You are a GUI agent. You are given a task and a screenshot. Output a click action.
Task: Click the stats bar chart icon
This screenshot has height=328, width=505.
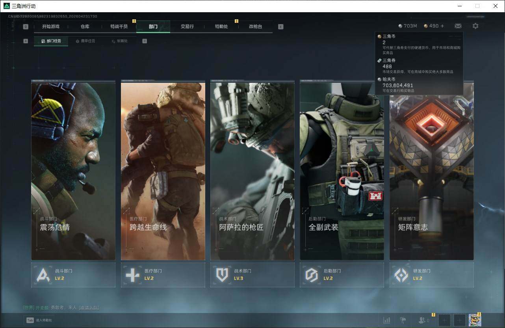tap(386, 320)
